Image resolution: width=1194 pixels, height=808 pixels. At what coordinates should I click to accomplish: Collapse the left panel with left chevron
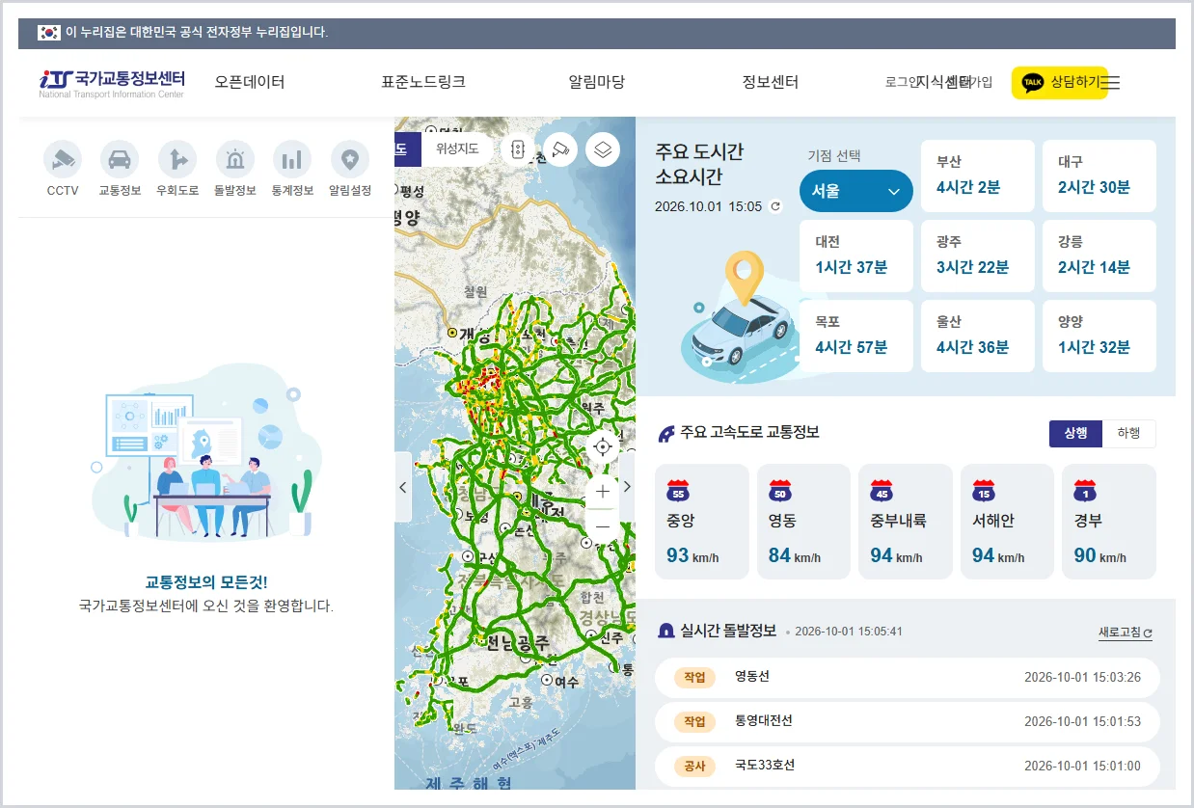tap(403, 487)
